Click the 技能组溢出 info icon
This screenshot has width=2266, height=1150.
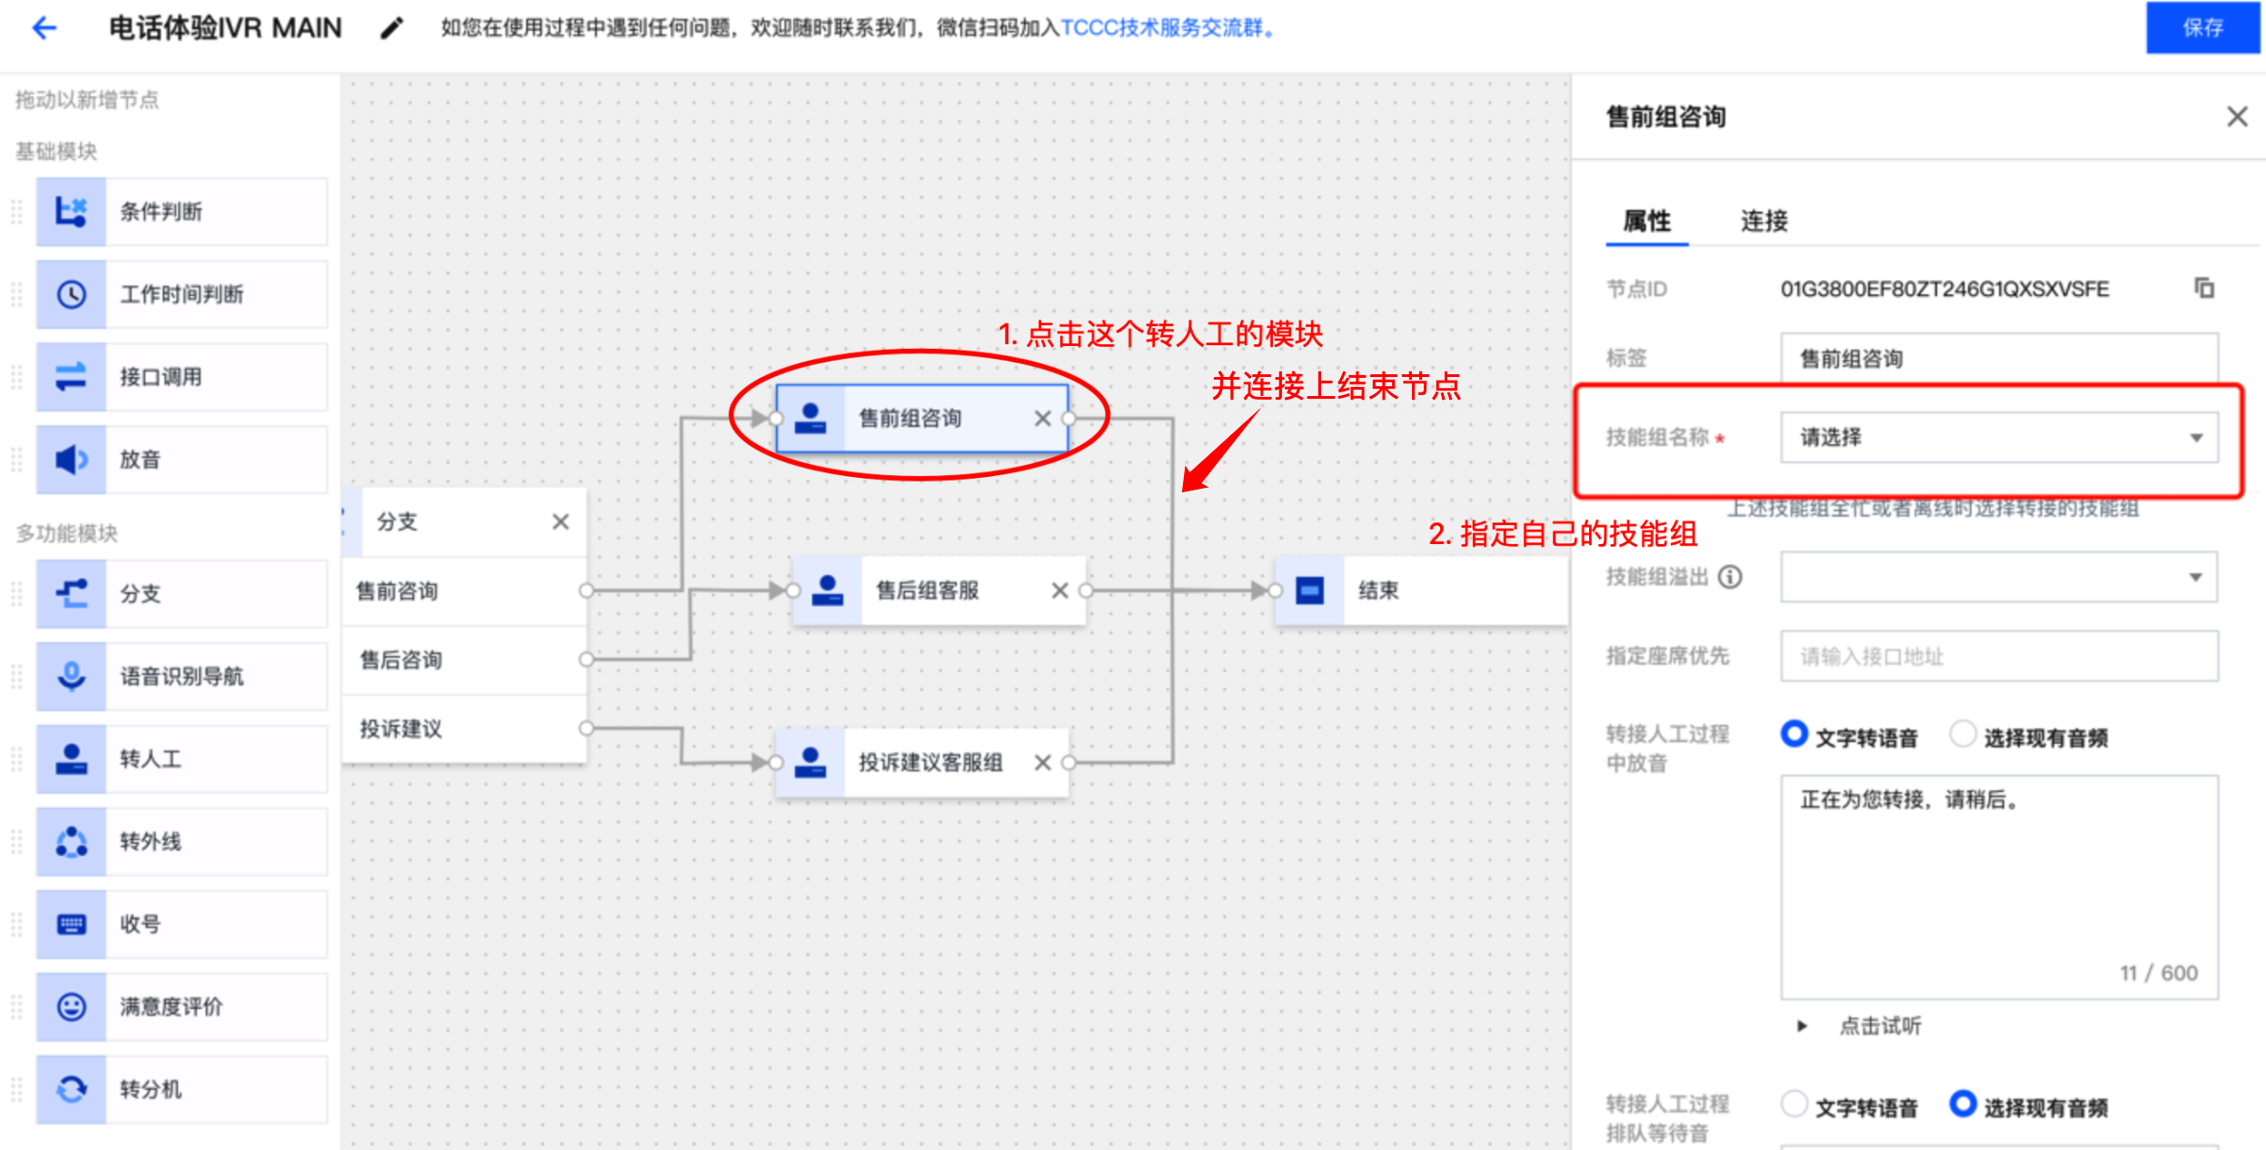tap(1731, 577)
